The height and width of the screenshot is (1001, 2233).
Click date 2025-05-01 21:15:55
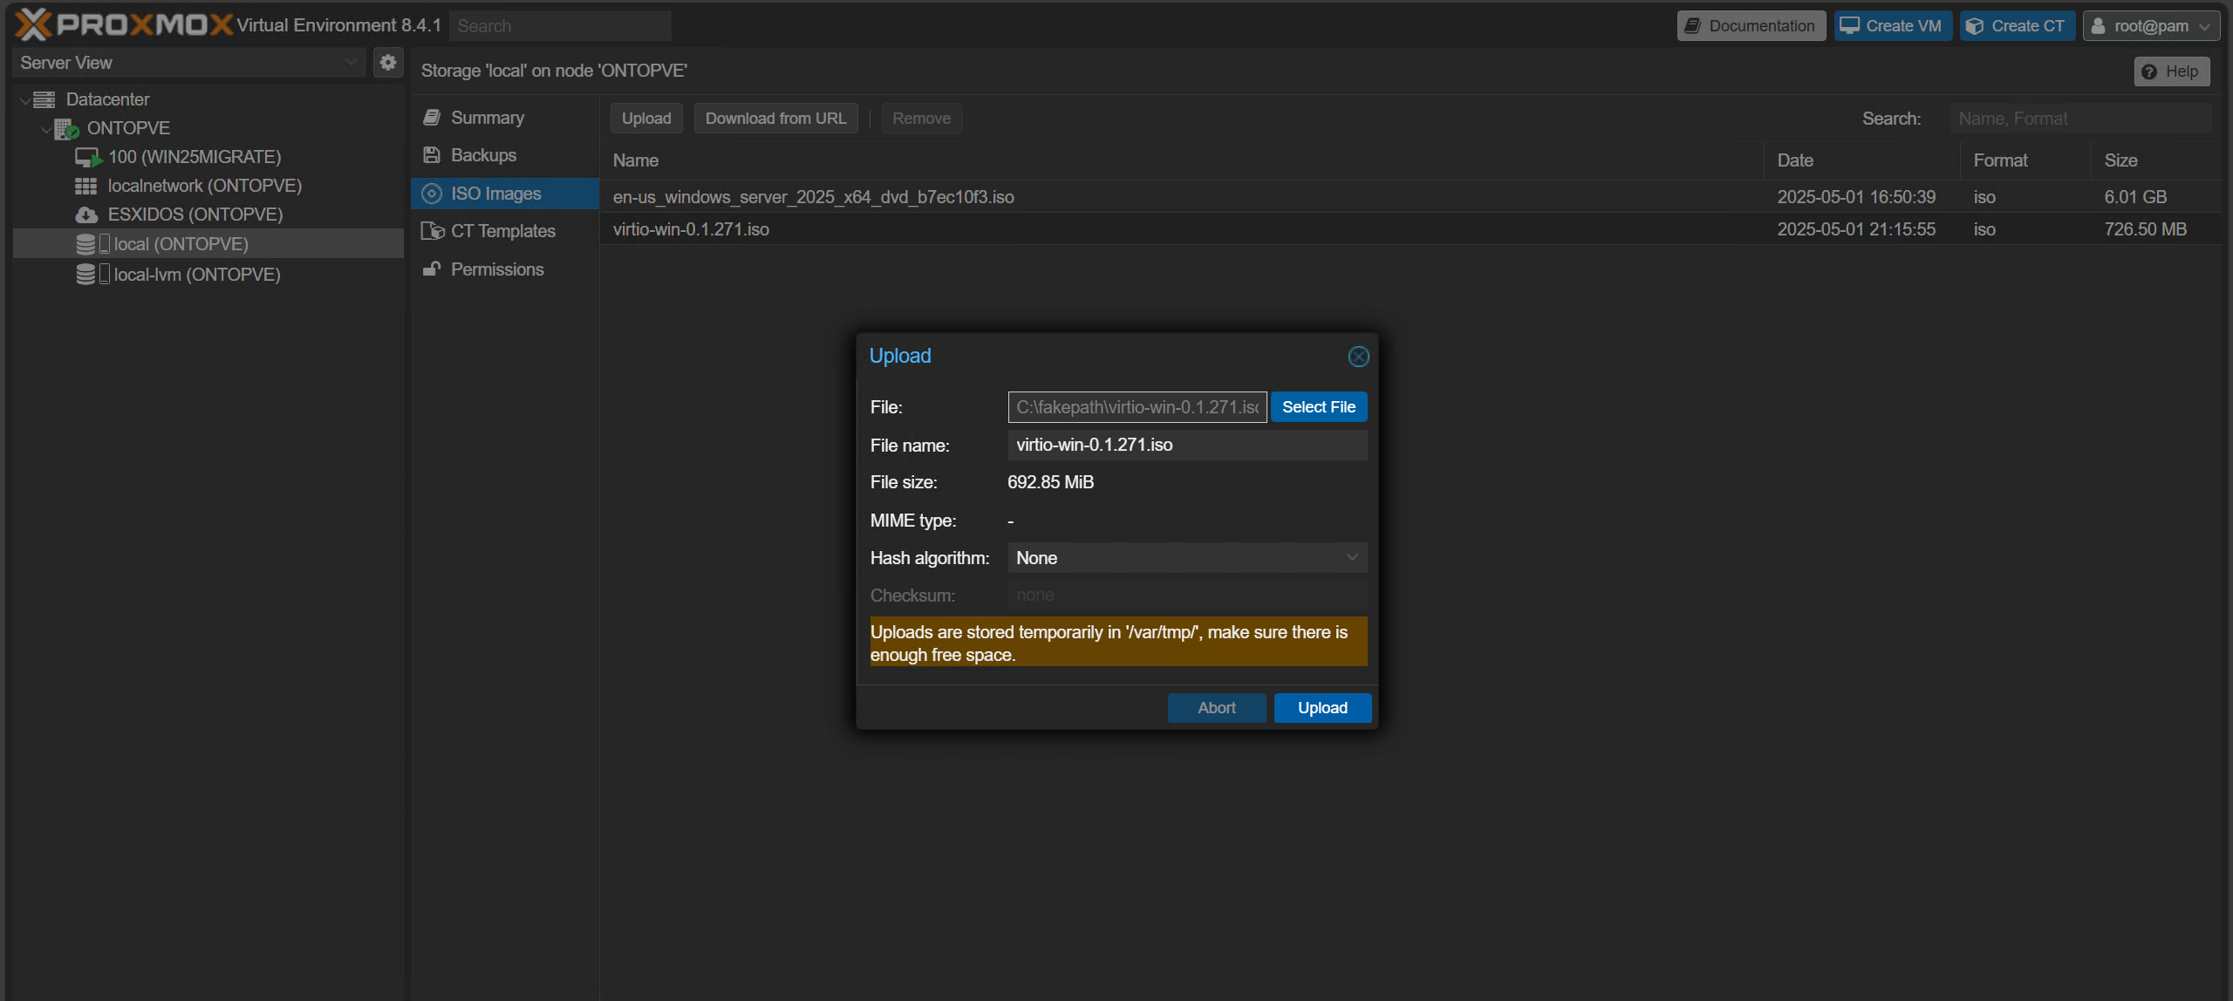point(1856,229)
